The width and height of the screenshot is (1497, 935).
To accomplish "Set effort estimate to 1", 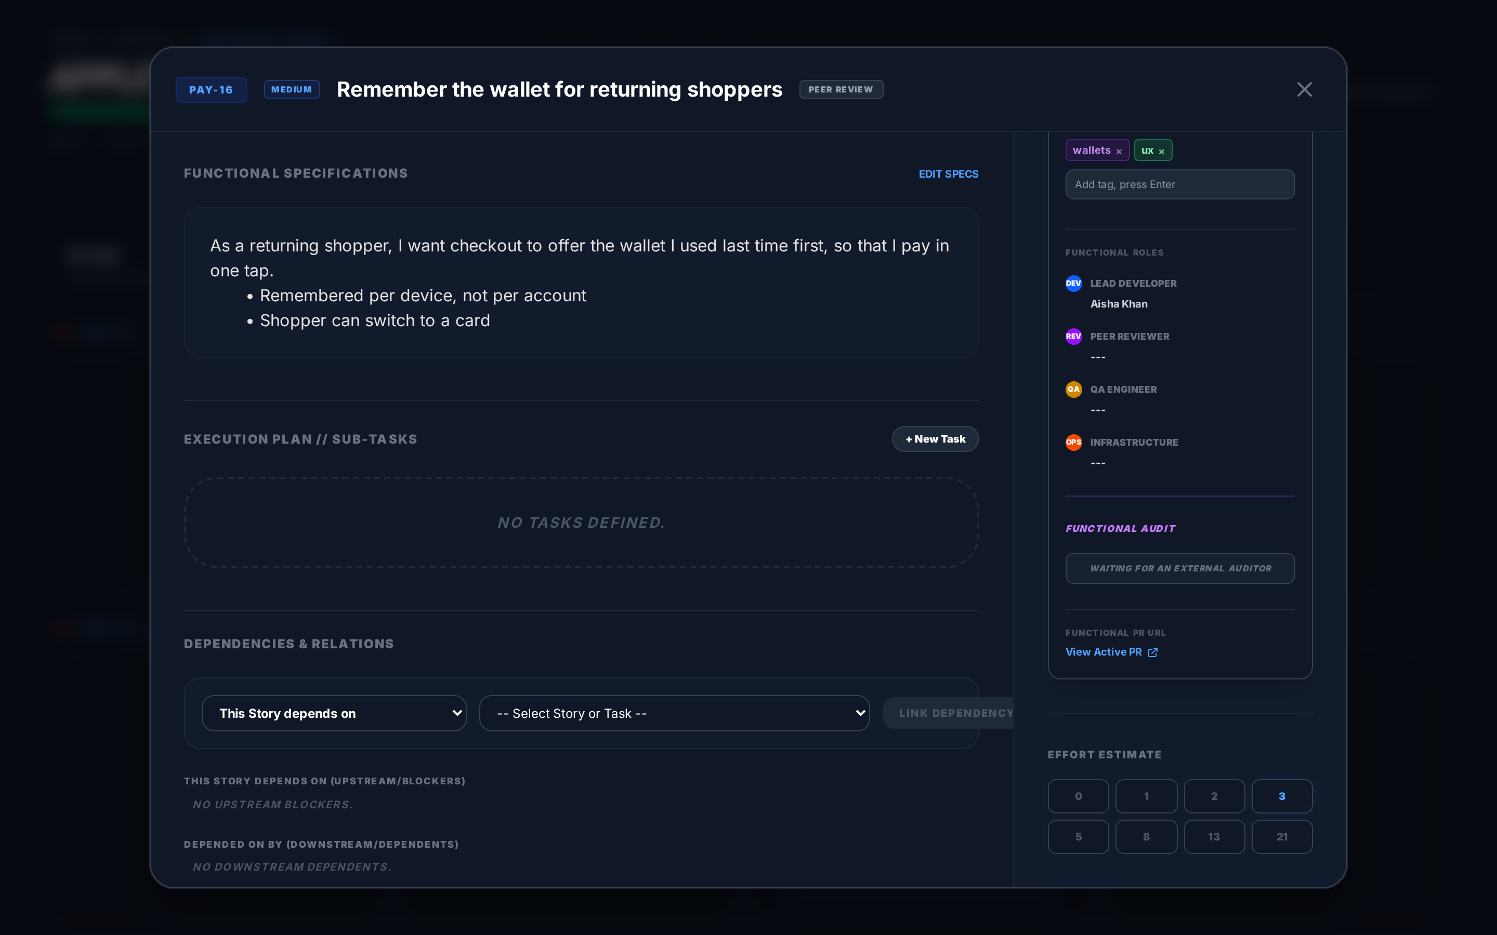I will coord(1146,796).
